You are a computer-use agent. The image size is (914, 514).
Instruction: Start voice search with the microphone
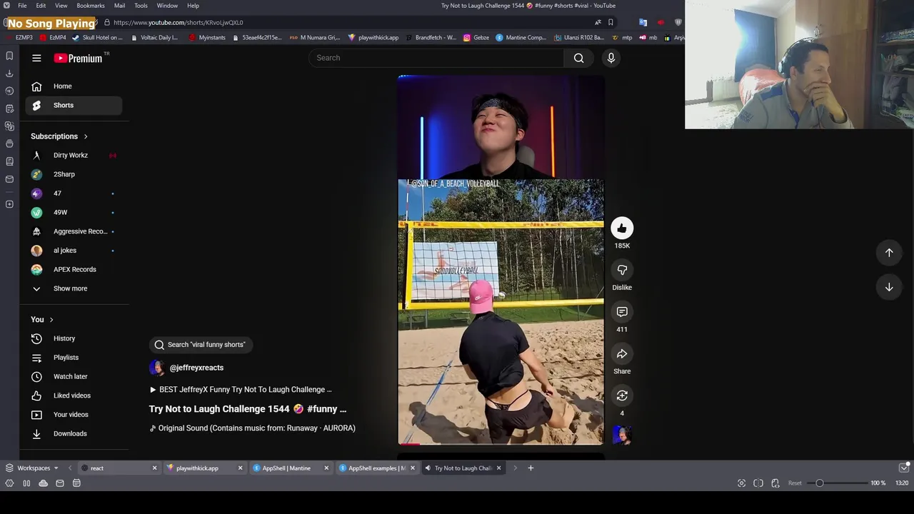pos(611,58)
